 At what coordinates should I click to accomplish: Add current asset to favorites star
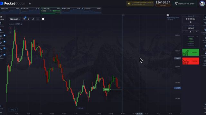(30, 4)
